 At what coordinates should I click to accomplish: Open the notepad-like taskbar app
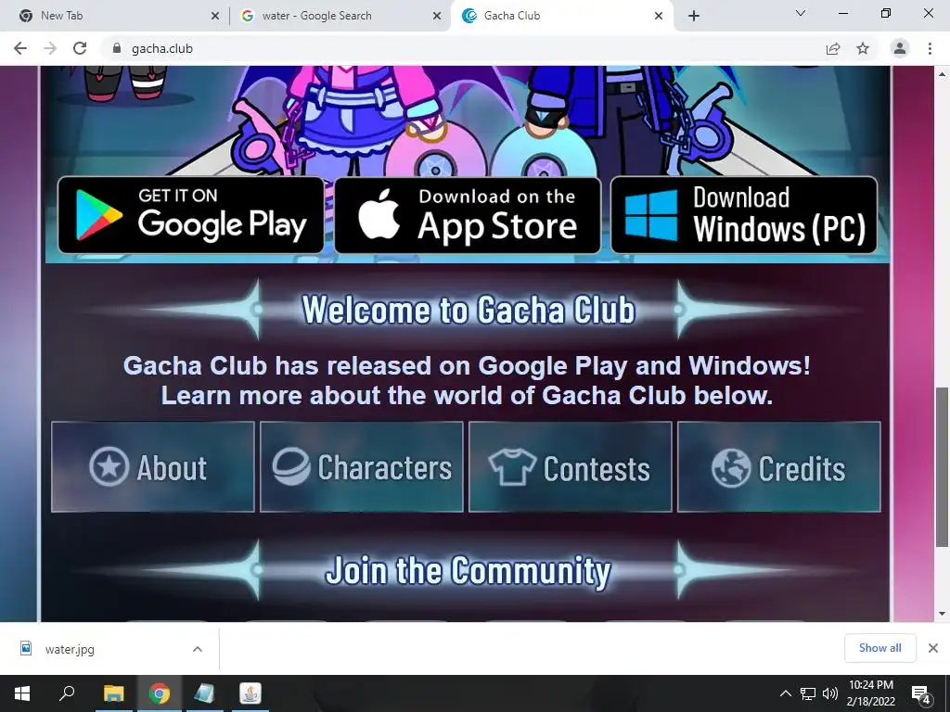[204, 693]
